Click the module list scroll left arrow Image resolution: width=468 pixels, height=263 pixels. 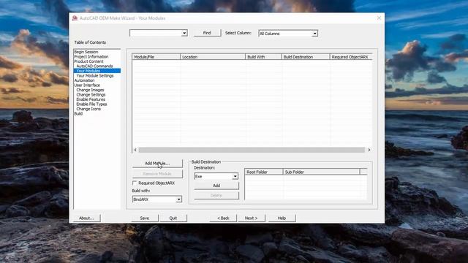[x=135, y=150]
